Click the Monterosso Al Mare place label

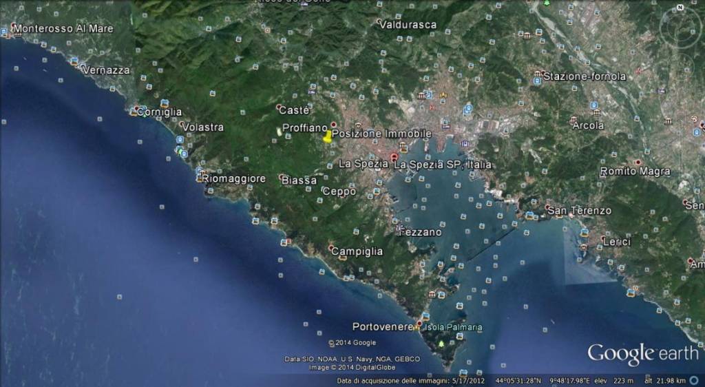62,29
